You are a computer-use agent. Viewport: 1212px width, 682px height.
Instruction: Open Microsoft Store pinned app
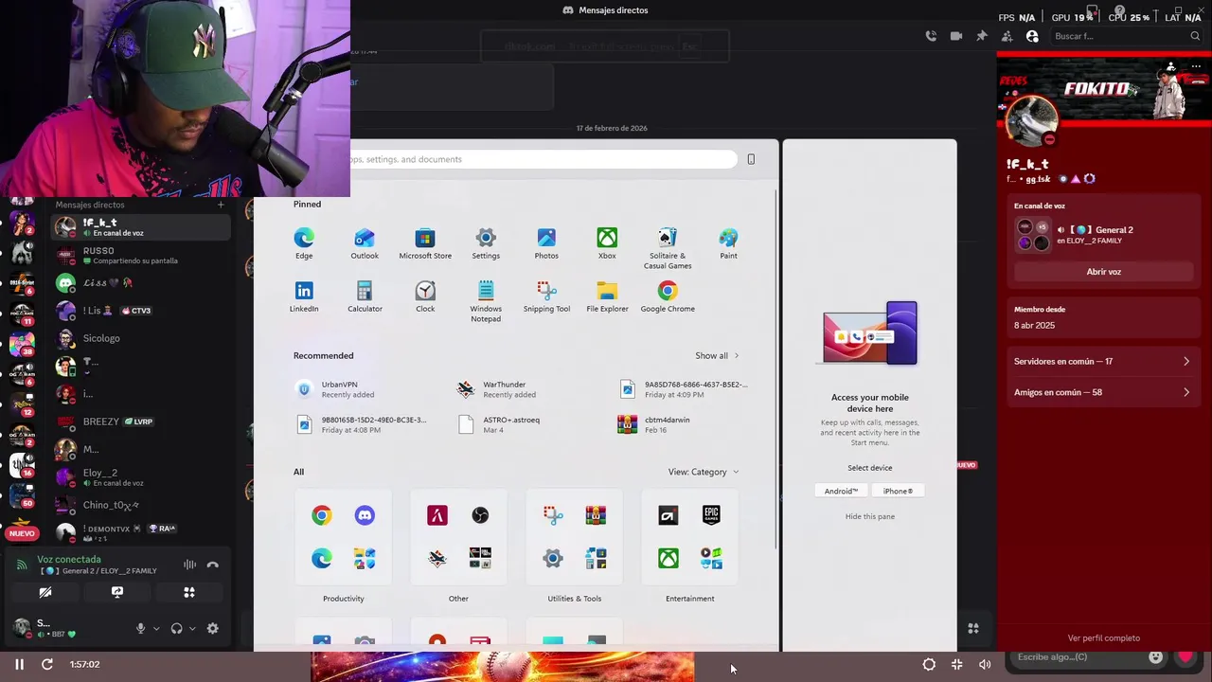pos(425,242)
